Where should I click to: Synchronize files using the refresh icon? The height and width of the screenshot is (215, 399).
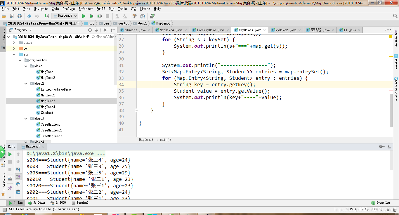tap(19, 16)
